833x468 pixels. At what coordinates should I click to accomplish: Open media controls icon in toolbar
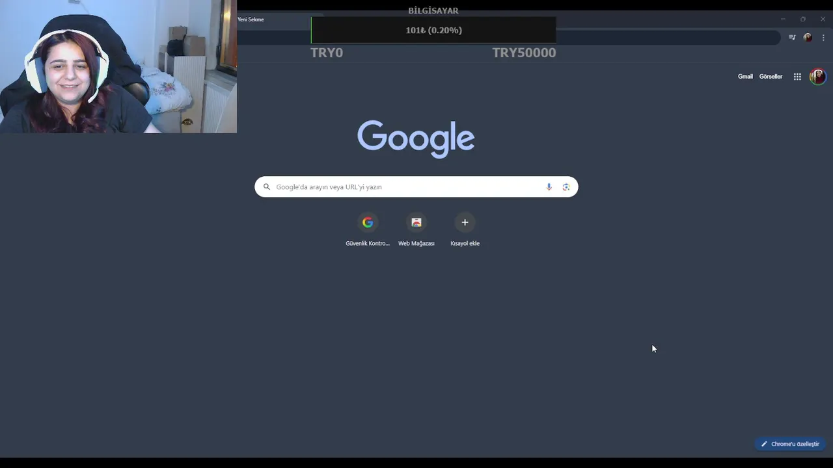pyautogui.click(x=792, y=38)
